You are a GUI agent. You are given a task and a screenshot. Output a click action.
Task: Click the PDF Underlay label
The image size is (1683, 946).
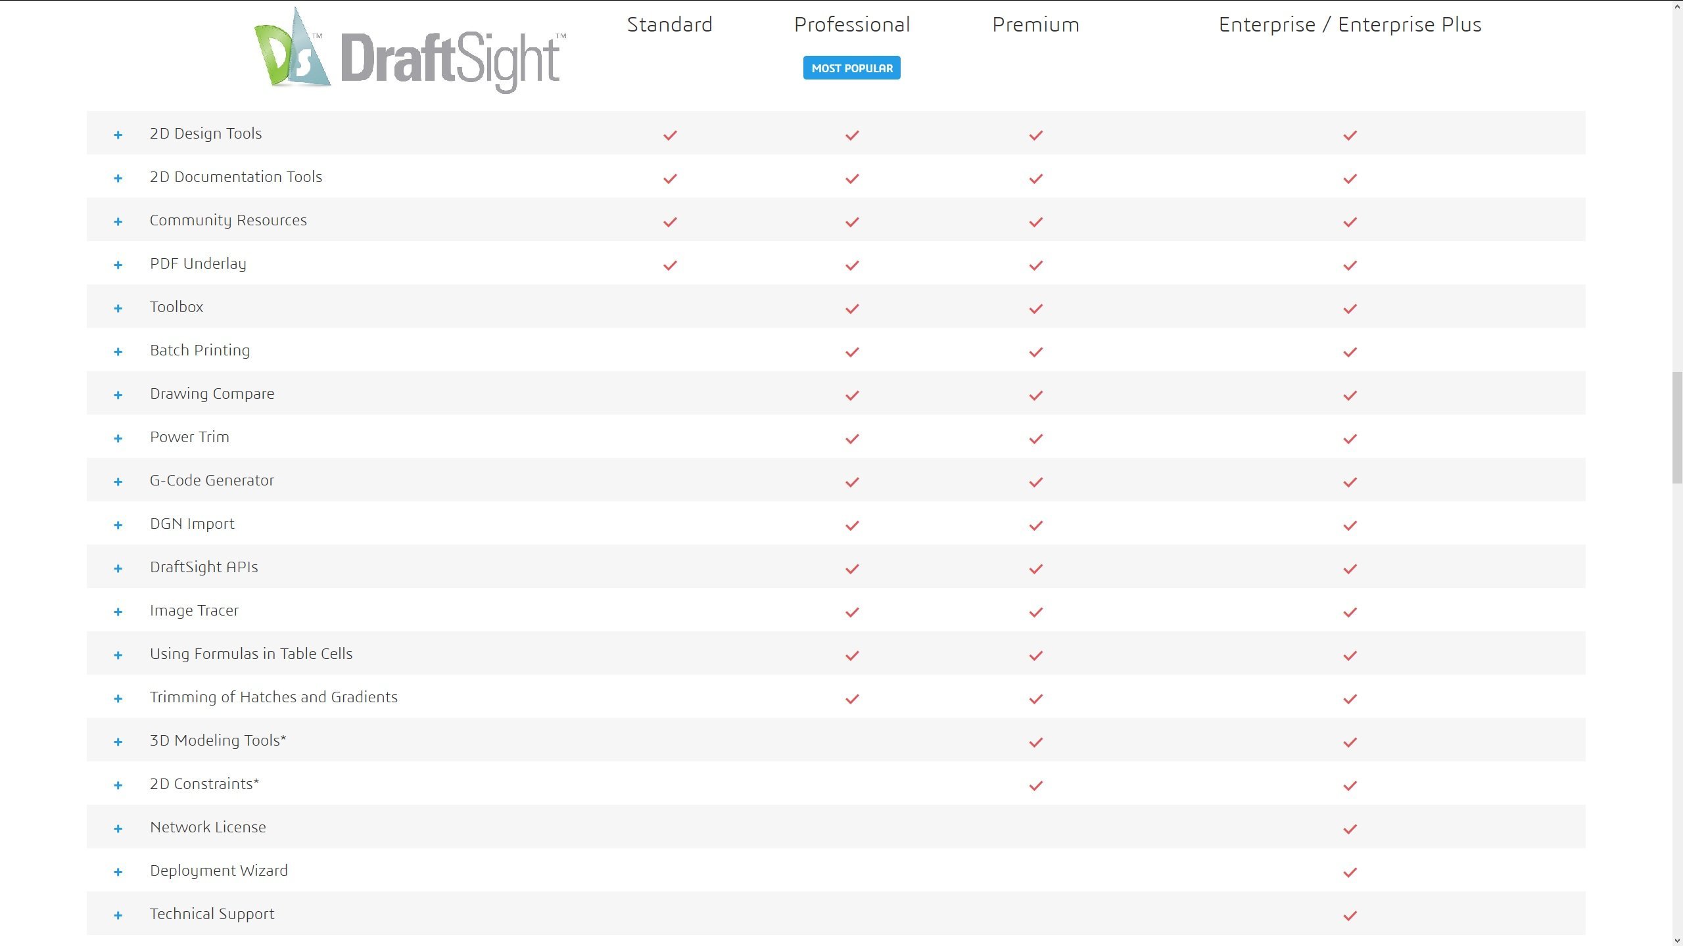198,264
